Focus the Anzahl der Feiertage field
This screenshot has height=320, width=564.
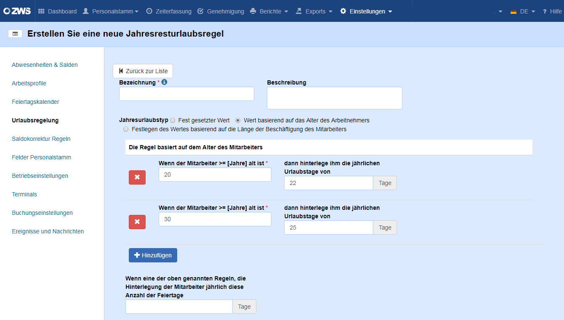click(x=179, y=307)
